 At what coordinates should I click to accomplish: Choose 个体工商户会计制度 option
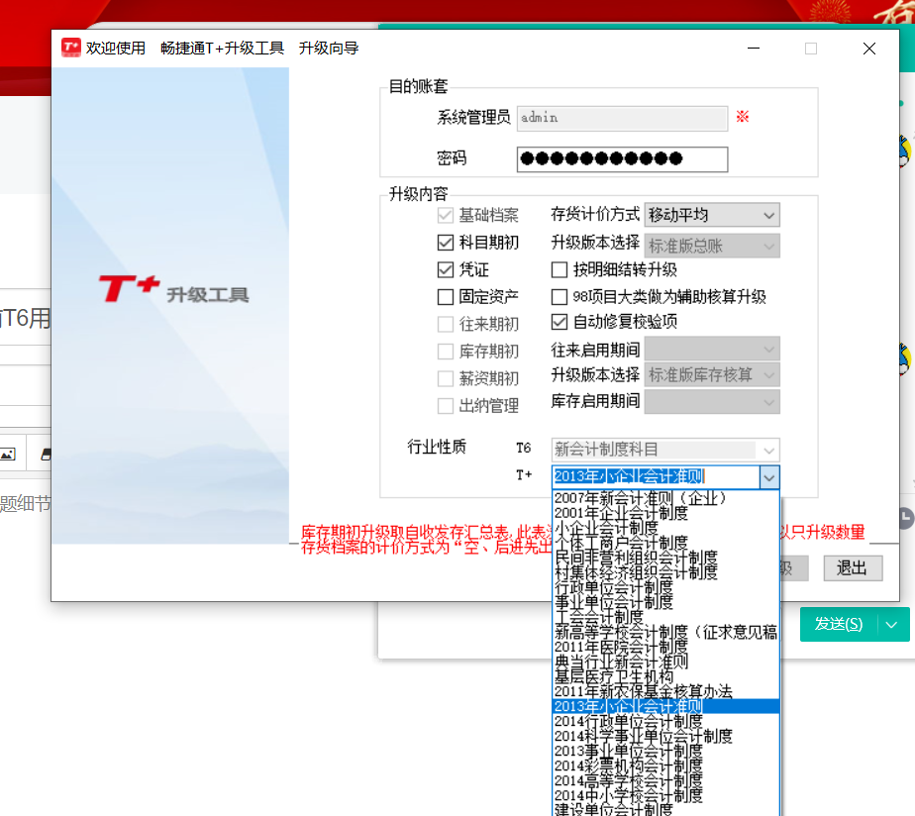click(x=665, y=543)
